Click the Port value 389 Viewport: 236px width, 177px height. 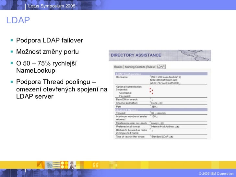(x=154, y=107)
